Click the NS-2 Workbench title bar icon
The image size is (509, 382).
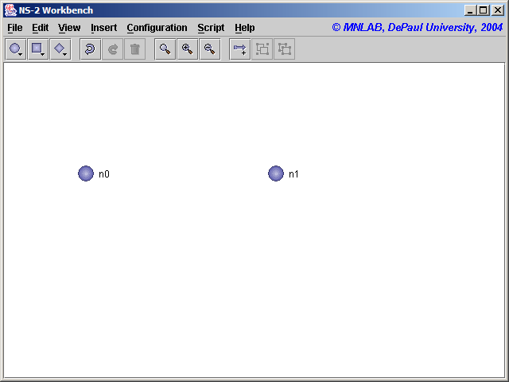[10, 10]
